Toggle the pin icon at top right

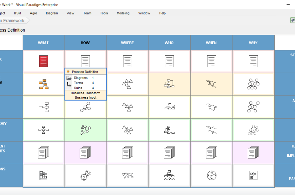[293, 20]
